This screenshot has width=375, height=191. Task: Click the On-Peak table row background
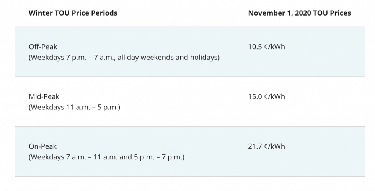pyautogui.click(x=190, y=151)
